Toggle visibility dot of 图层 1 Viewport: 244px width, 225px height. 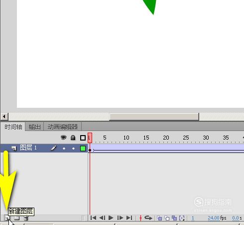tap(64, 149)
